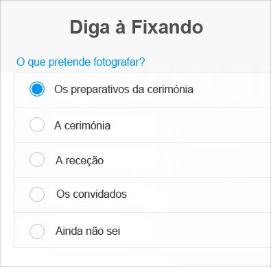The image size is (271, 267).
Task: Click the 'Os preparativos da cerimónia' label text
Action: 123,90
